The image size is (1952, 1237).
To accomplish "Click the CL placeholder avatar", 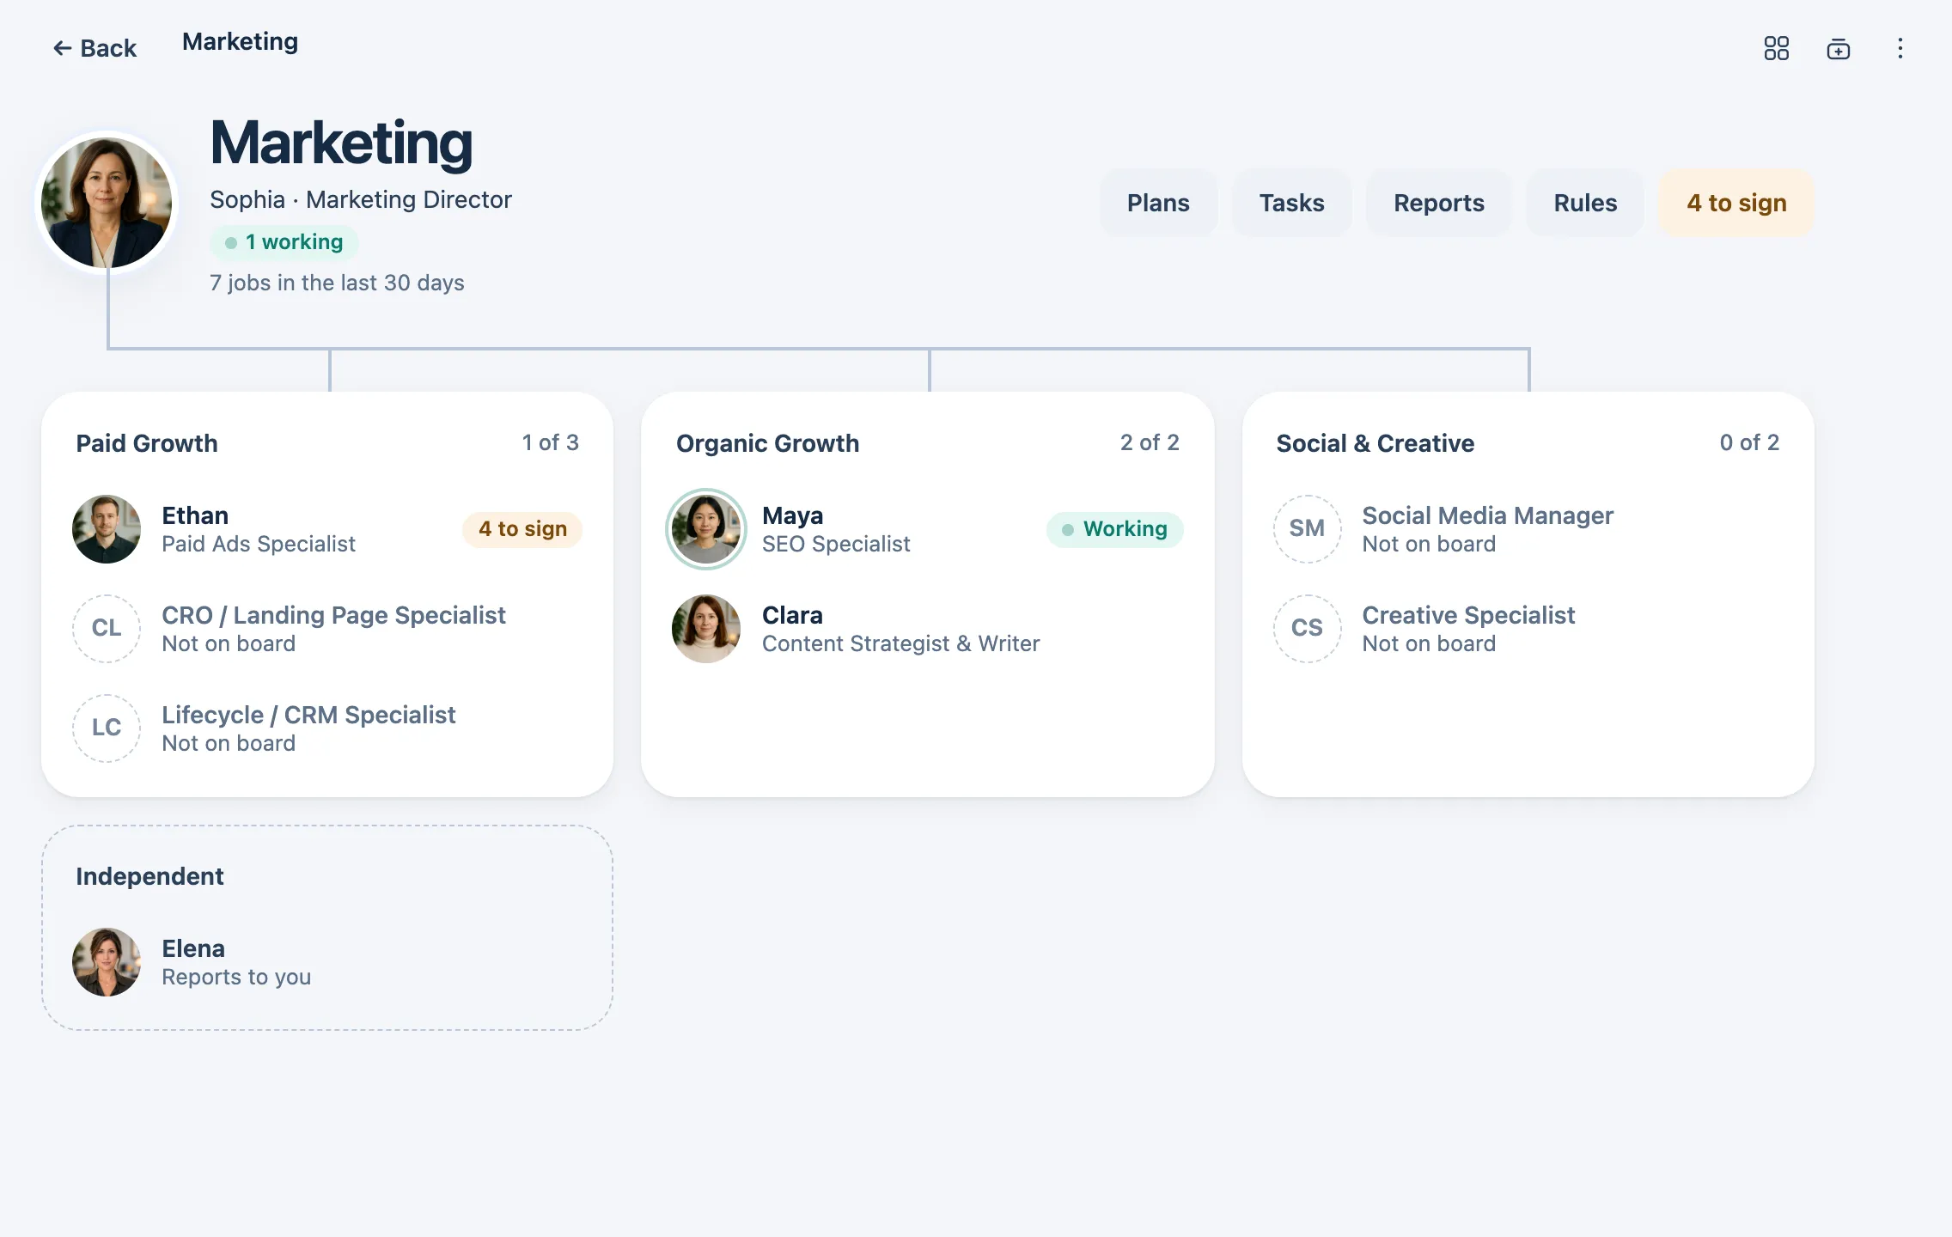I will [x=107, y=629].
